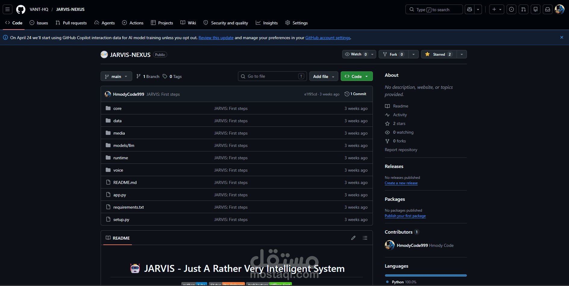Open the 'GitHub account settings' link
Screen dimensions: 569x286
pyautogui.click(x=328, y=38)
